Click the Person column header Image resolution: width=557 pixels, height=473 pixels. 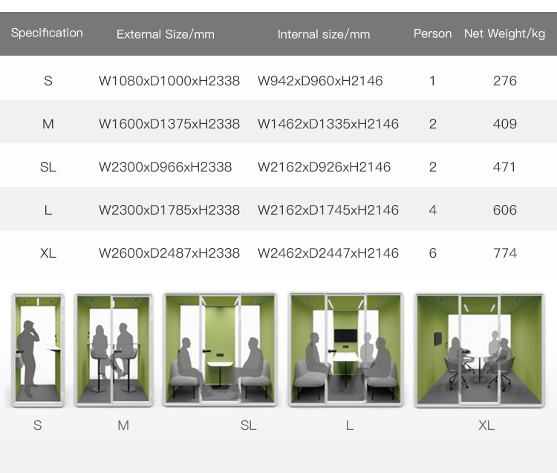(433, 33)
